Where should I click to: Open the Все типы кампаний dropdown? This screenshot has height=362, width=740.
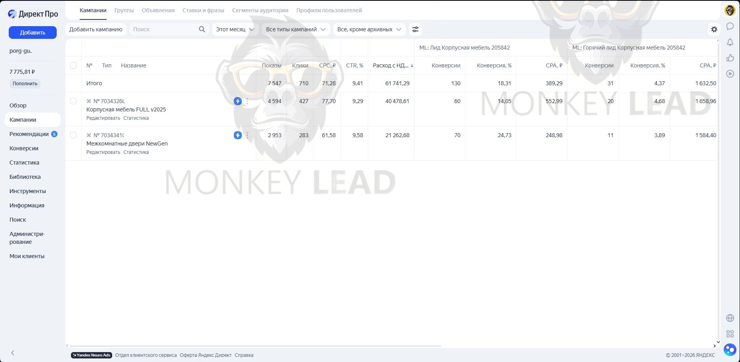(296, 29)
